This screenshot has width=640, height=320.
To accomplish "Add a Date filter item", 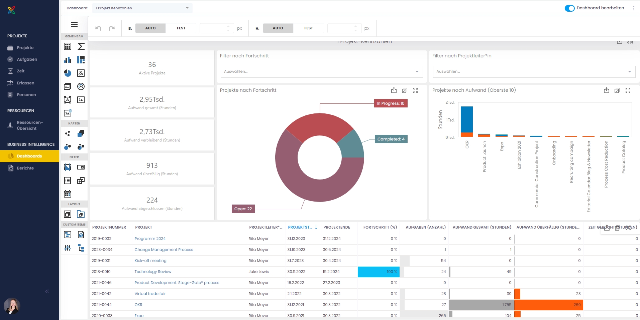I will [x=68, y=194].
